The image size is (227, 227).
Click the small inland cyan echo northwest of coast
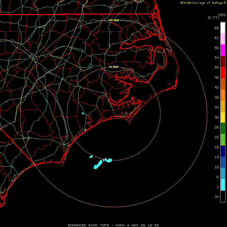(83, 113)
